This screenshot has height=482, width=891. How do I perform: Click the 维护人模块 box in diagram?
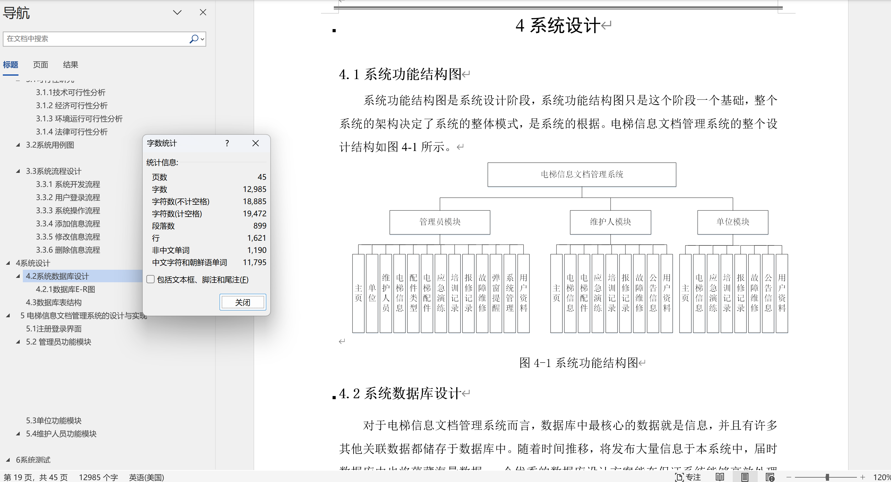pyautogui.click(x=610, y=222)
